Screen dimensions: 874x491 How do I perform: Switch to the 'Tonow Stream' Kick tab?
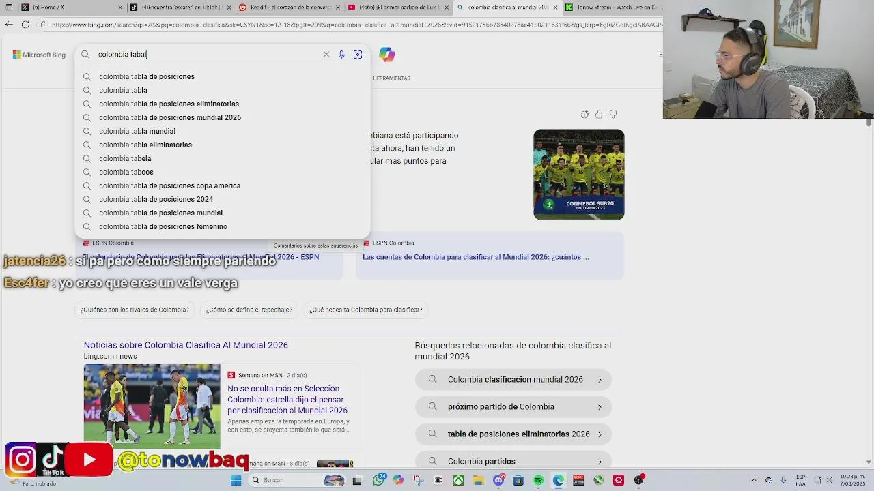click(611, 7)
